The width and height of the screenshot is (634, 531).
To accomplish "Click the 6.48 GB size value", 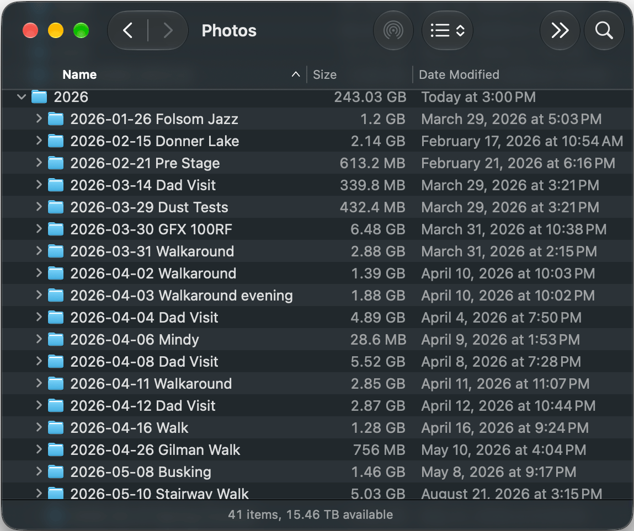I will click(377, 229).
